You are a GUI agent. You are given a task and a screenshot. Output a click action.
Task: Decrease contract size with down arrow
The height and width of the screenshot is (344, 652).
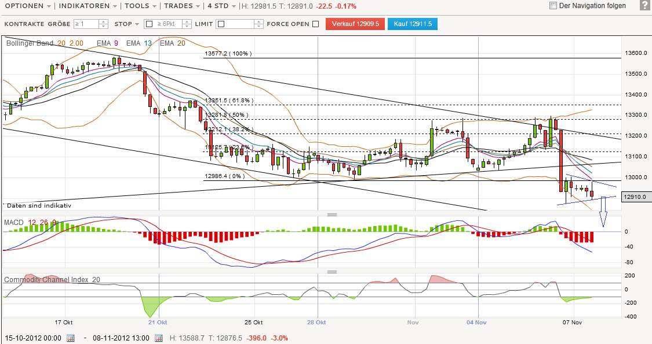[104, 26]
